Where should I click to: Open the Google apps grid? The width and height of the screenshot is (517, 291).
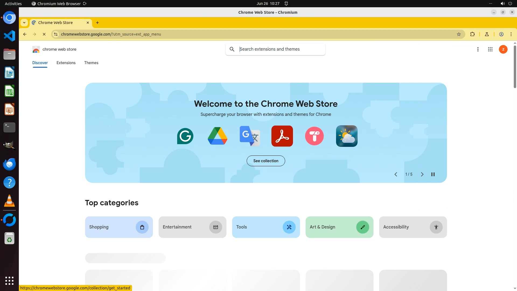[x=490, y=49]
